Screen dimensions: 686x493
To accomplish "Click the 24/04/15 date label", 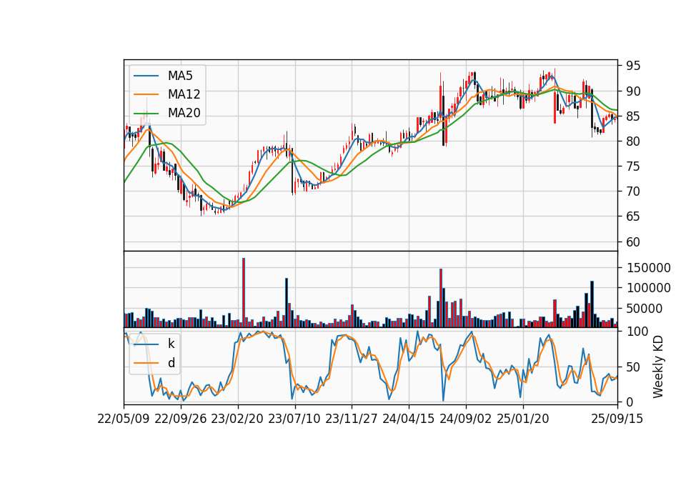I will (x=409, y=419).
